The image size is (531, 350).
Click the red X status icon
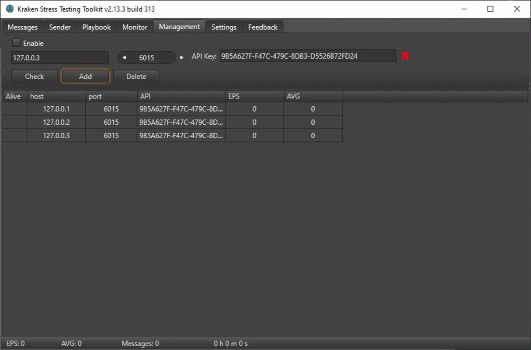(x=405, y=56)
